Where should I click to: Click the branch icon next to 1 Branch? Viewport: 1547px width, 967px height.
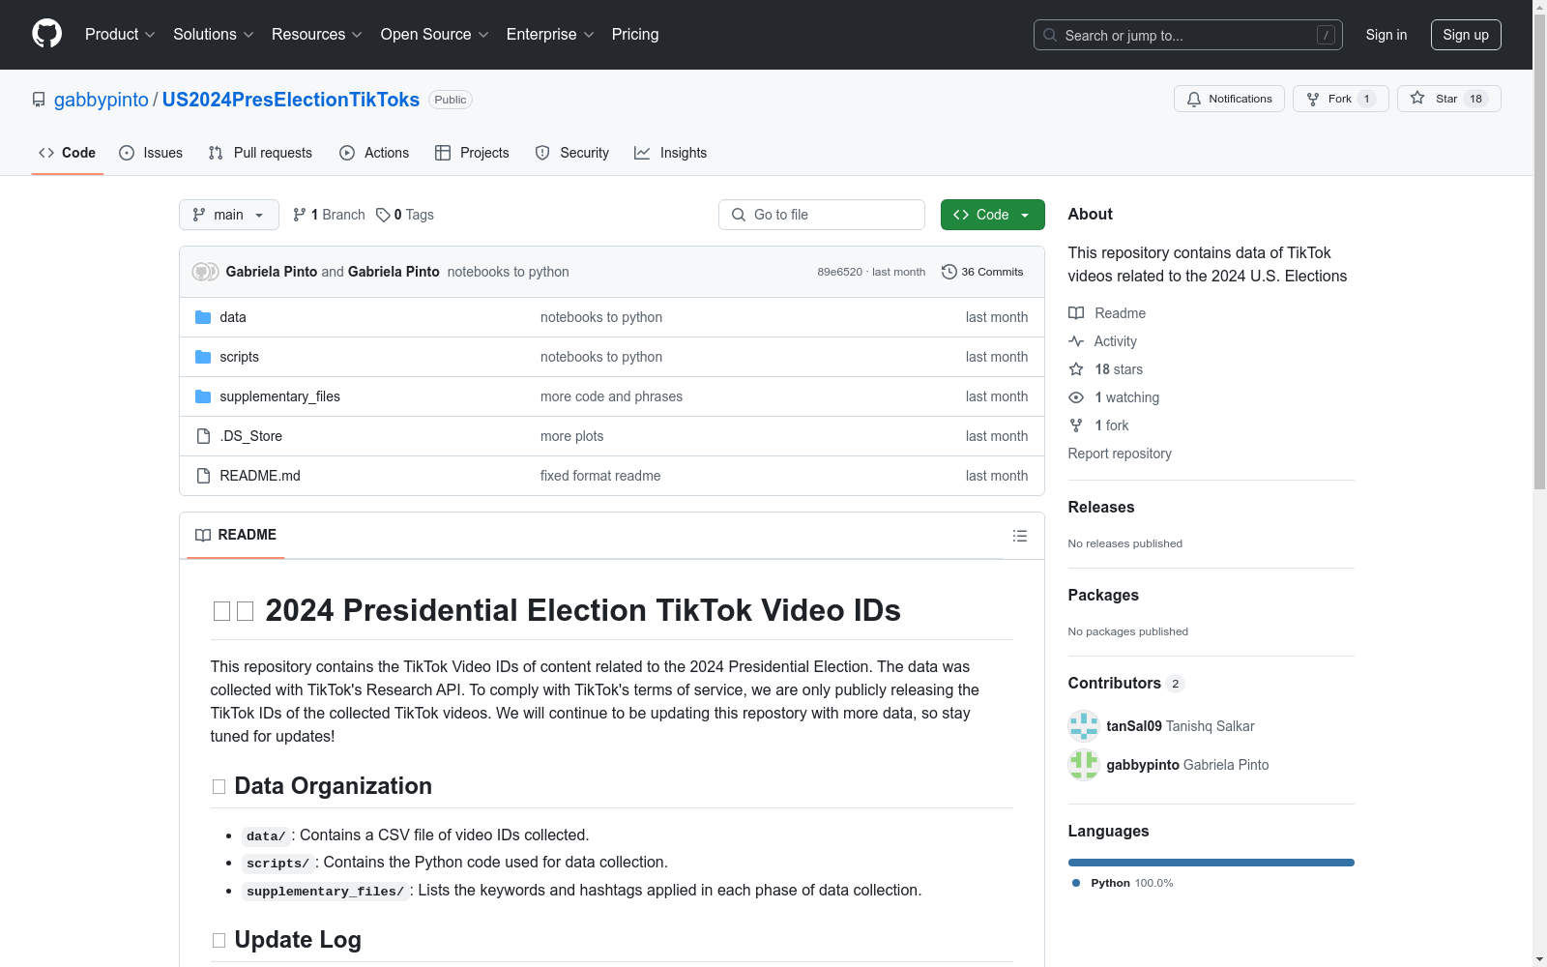tap(300, 215)
